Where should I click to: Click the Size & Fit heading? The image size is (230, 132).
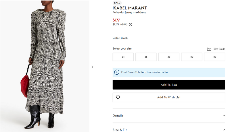(120, 130)
